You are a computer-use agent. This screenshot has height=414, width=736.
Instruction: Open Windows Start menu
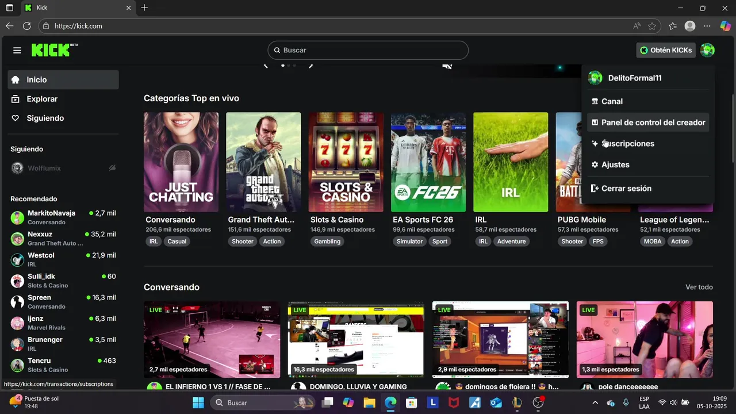[198, 403]
